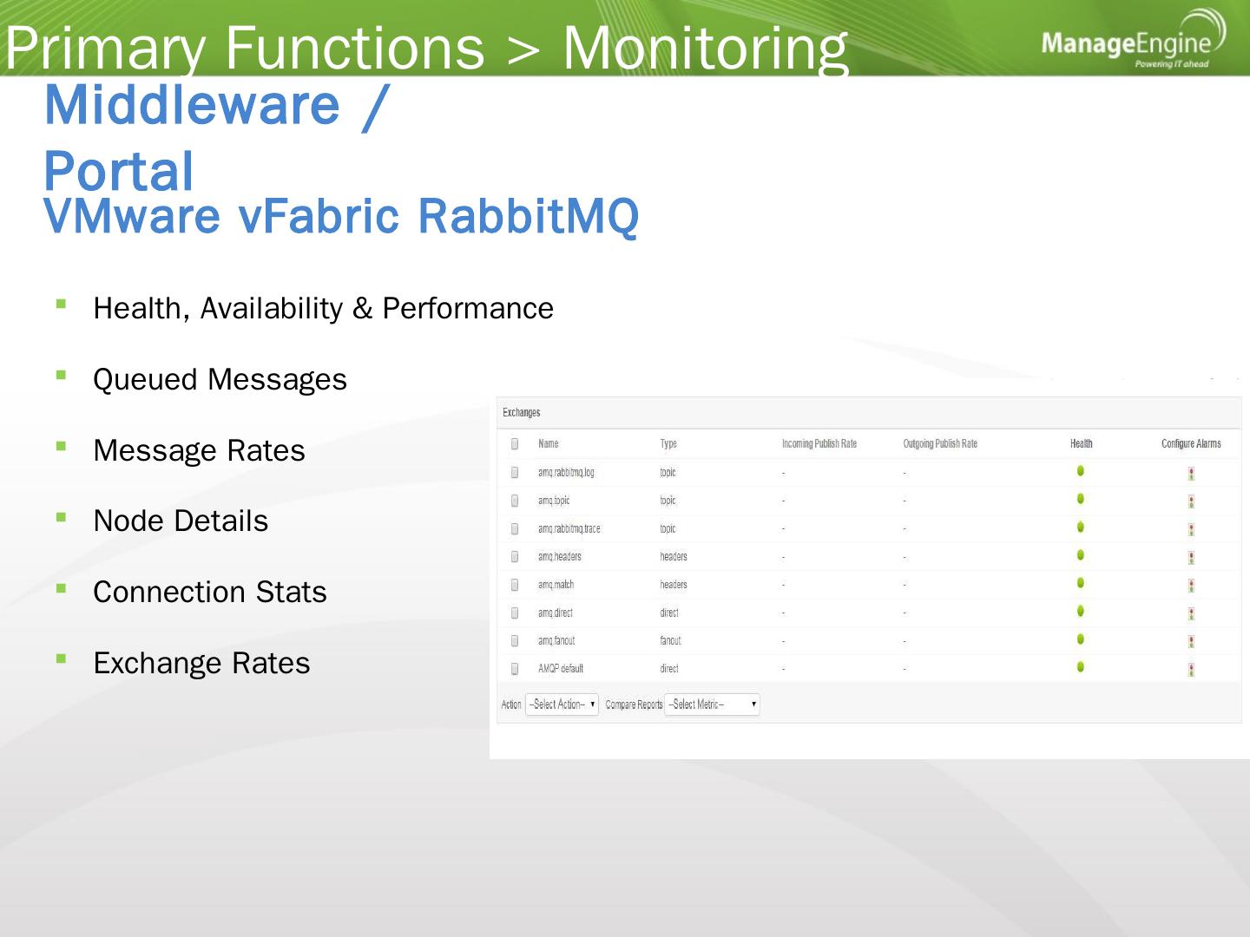Viewport: 1250px width, 937px height.
Task: Check the box for the amq.rabbitmq.log exchange
Action: (515, 473)
